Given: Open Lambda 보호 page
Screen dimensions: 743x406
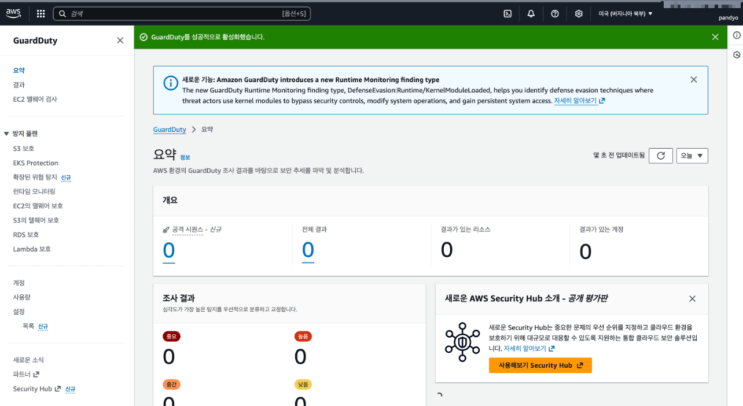Looking at the screenshot, I should point(32,249).
